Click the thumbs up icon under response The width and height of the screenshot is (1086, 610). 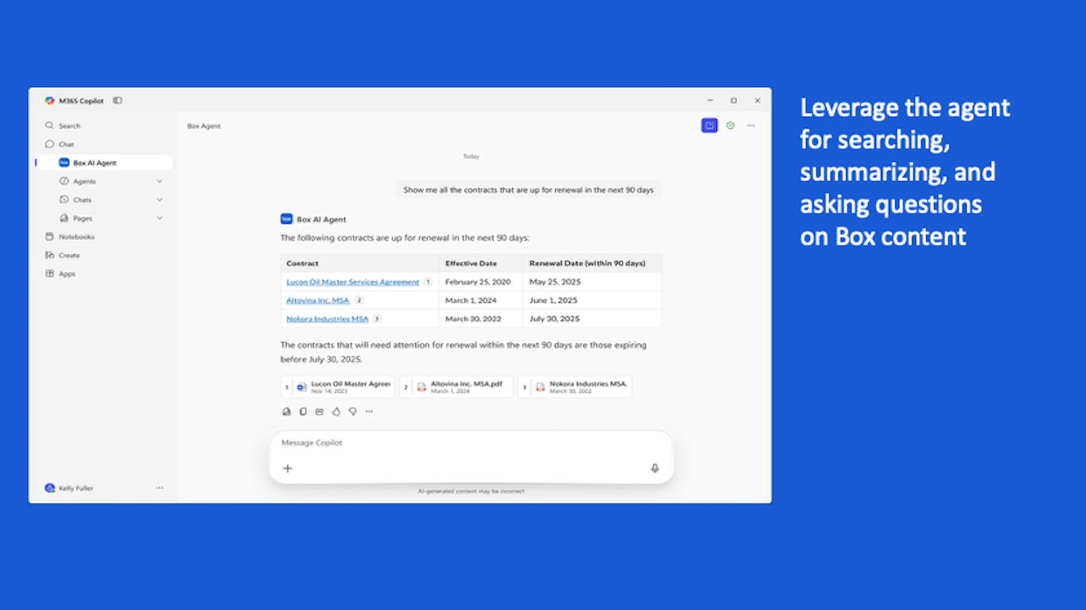coord(336,411)
